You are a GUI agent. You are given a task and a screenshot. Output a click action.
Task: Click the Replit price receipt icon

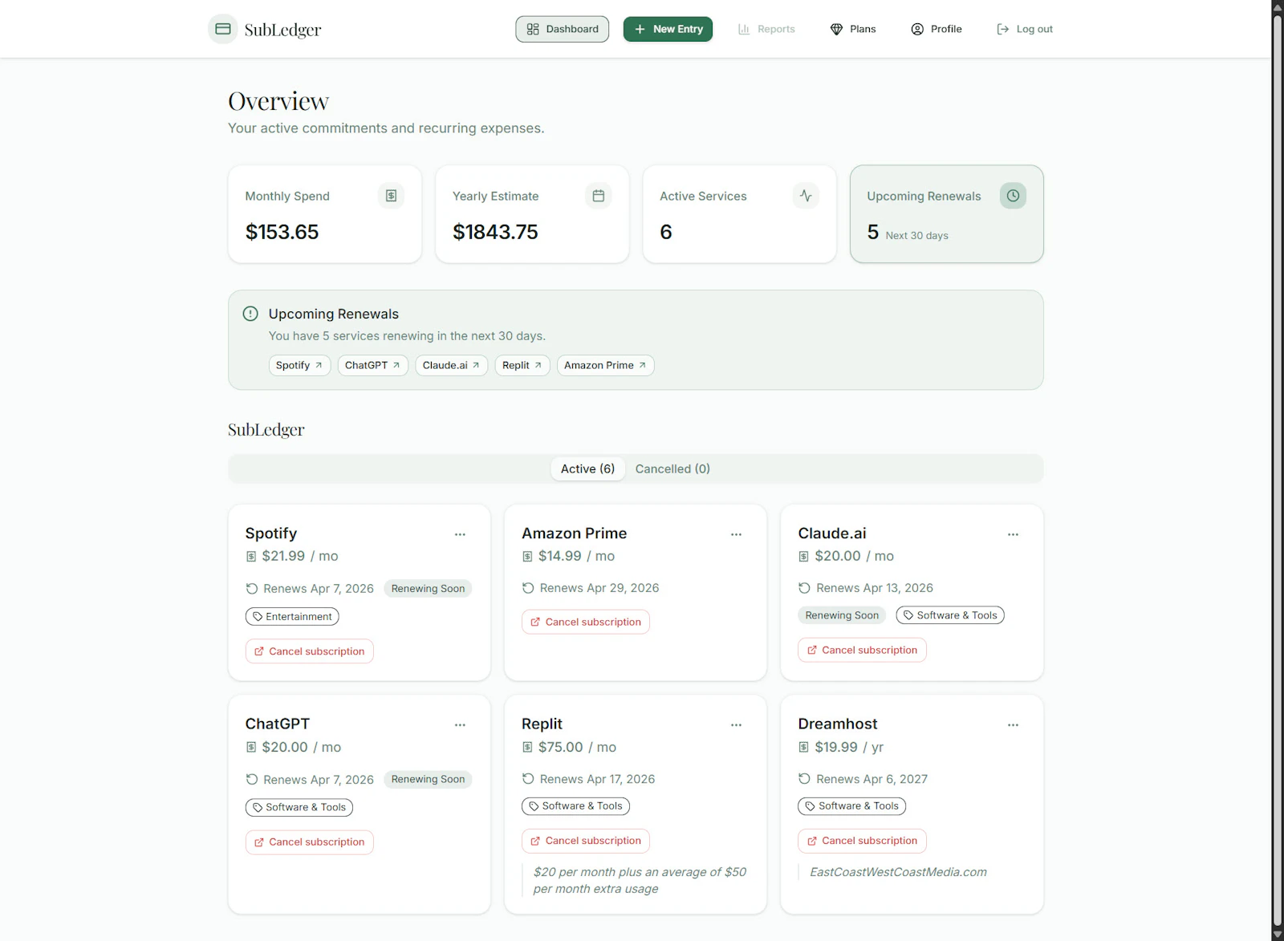527,748
